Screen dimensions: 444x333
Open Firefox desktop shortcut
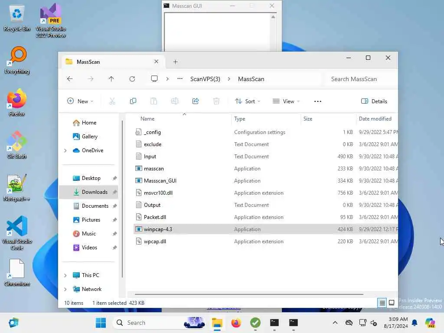tap(17, 102)
